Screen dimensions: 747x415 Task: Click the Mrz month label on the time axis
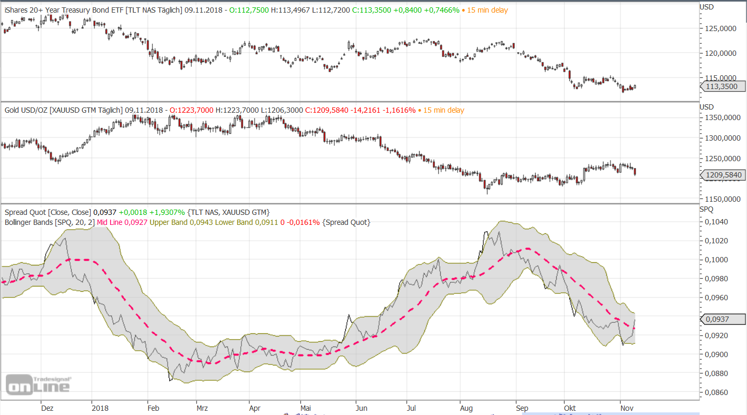202,408
